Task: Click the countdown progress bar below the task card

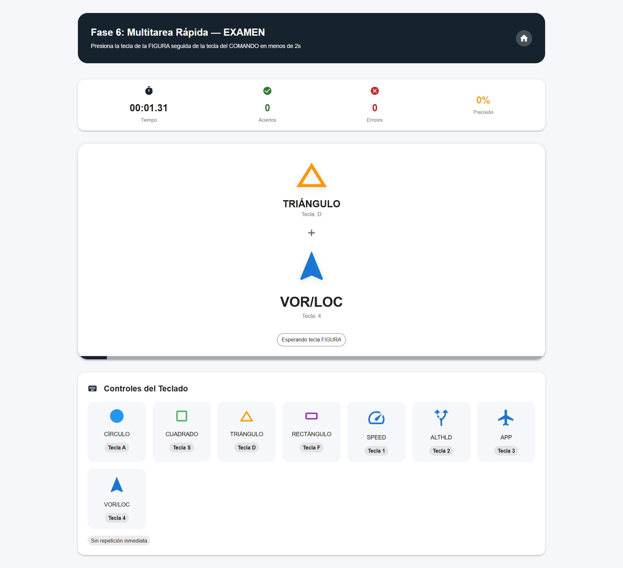Action: [x=311, y=357]
